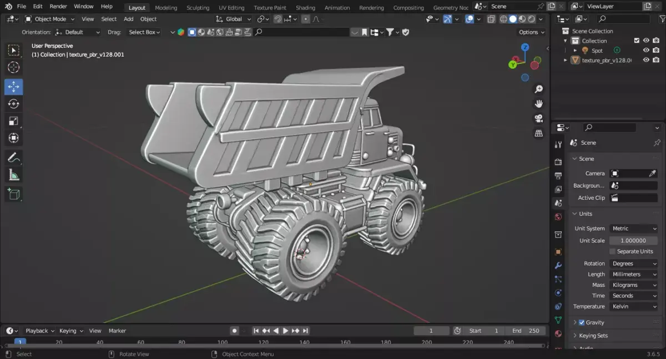666x359 pixels.
Task: Open the Object Mode dropdown
Action: (x=49, y=19)
